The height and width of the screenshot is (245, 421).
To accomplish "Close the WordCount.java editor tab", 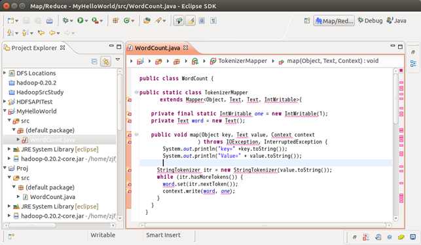I will 185,48.
